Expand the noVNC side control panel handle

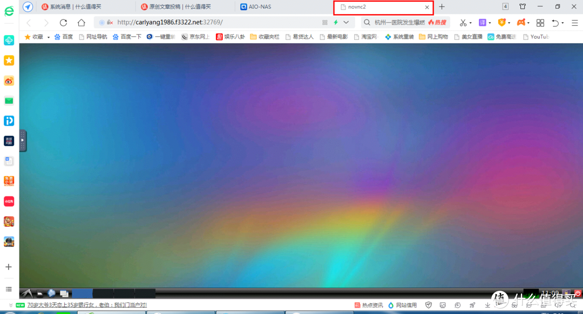[22, 140]
